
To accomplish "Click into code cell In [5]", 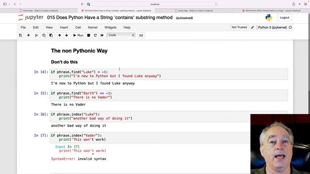I will click(169, 95).
